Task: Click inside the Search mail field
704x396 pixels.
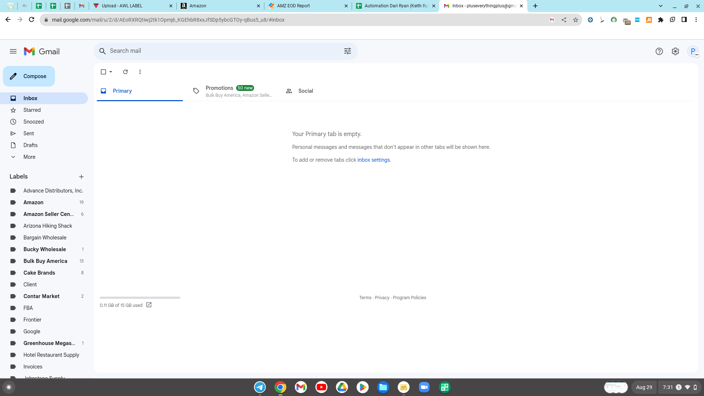Action: click(224, 51)
